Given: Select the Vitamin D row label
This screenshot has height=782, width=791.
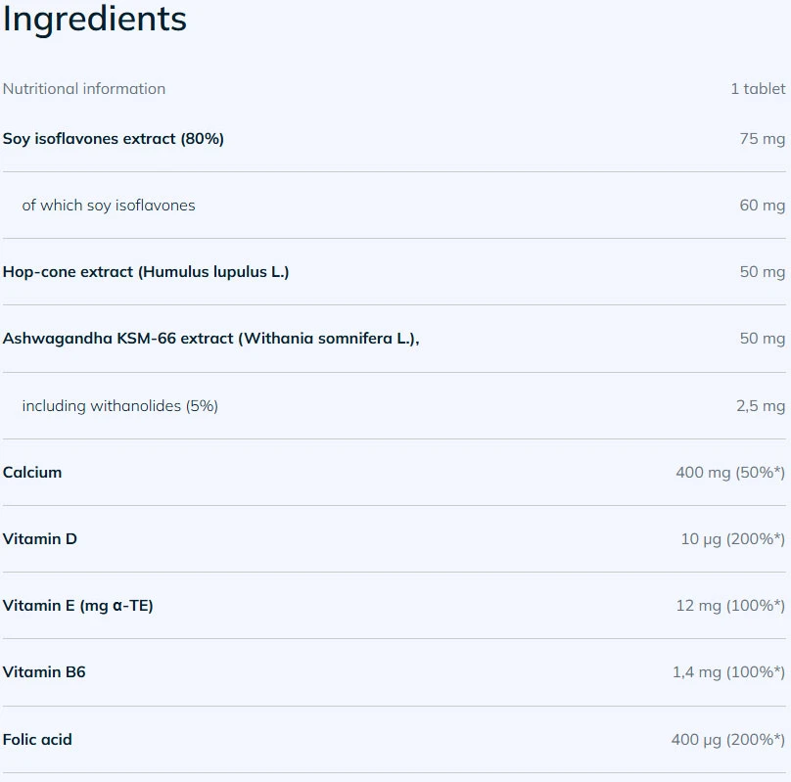Looking at the screenshot, I should 40,539.
